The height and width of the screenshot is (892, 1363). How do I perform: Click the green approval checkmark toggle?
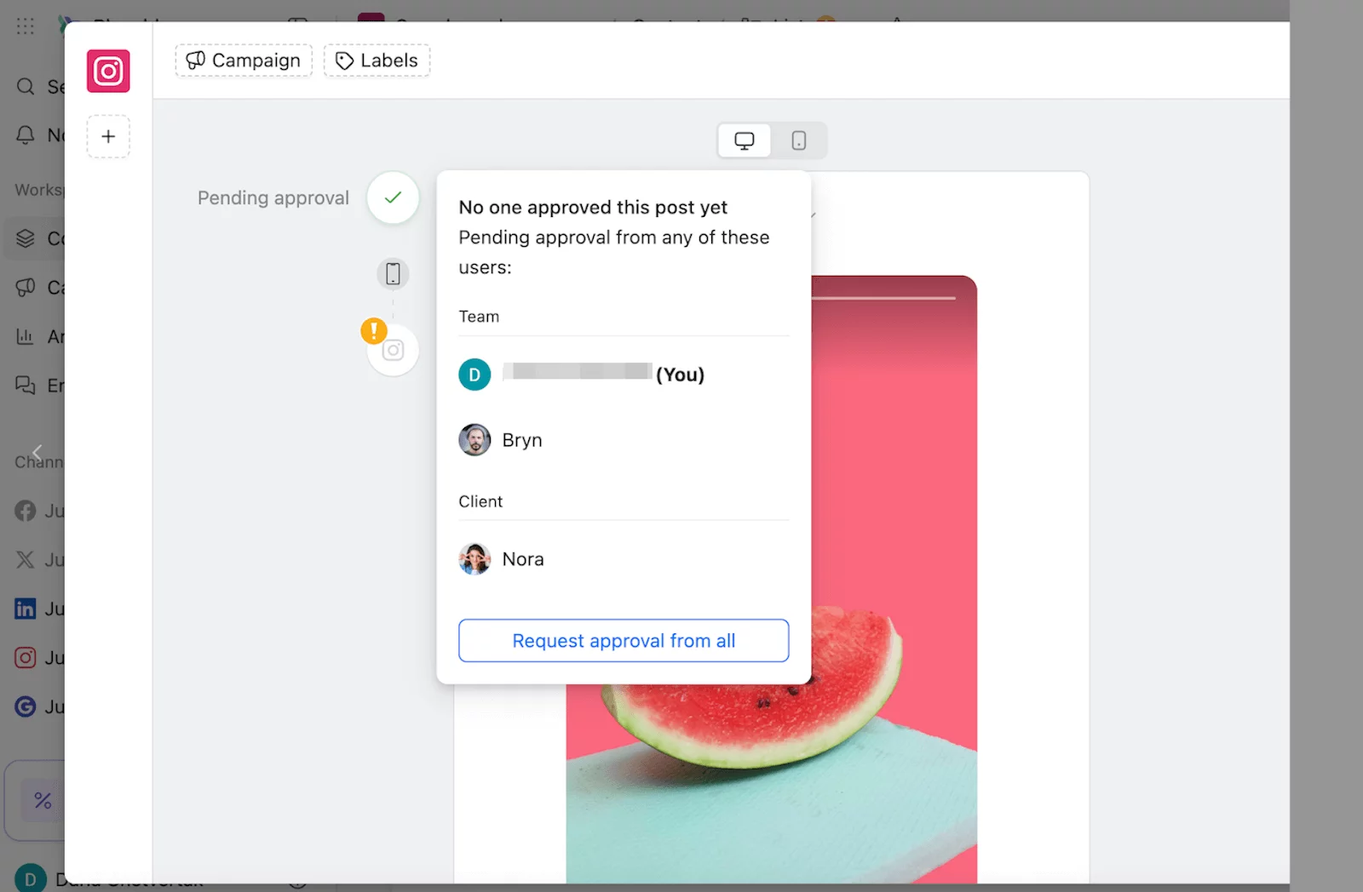coord(393,197)
